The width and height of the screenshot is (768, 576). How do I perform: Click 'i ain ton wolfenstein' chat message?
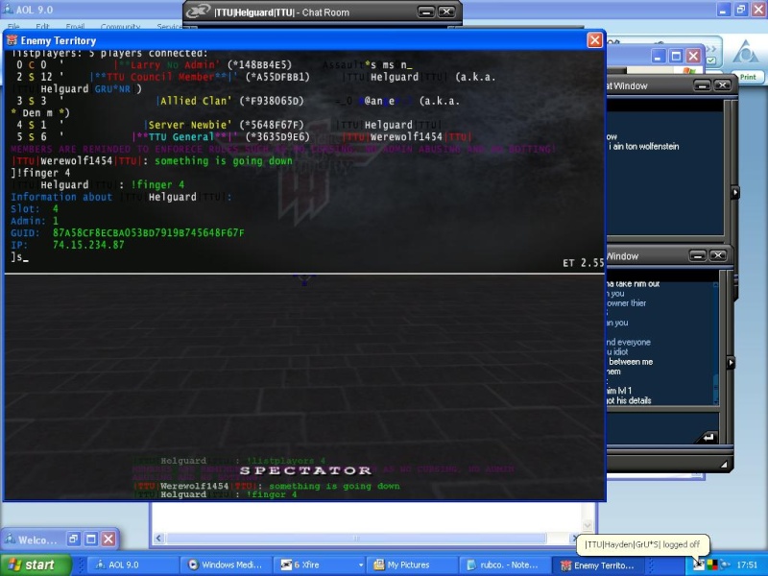(x=644, y=146)
